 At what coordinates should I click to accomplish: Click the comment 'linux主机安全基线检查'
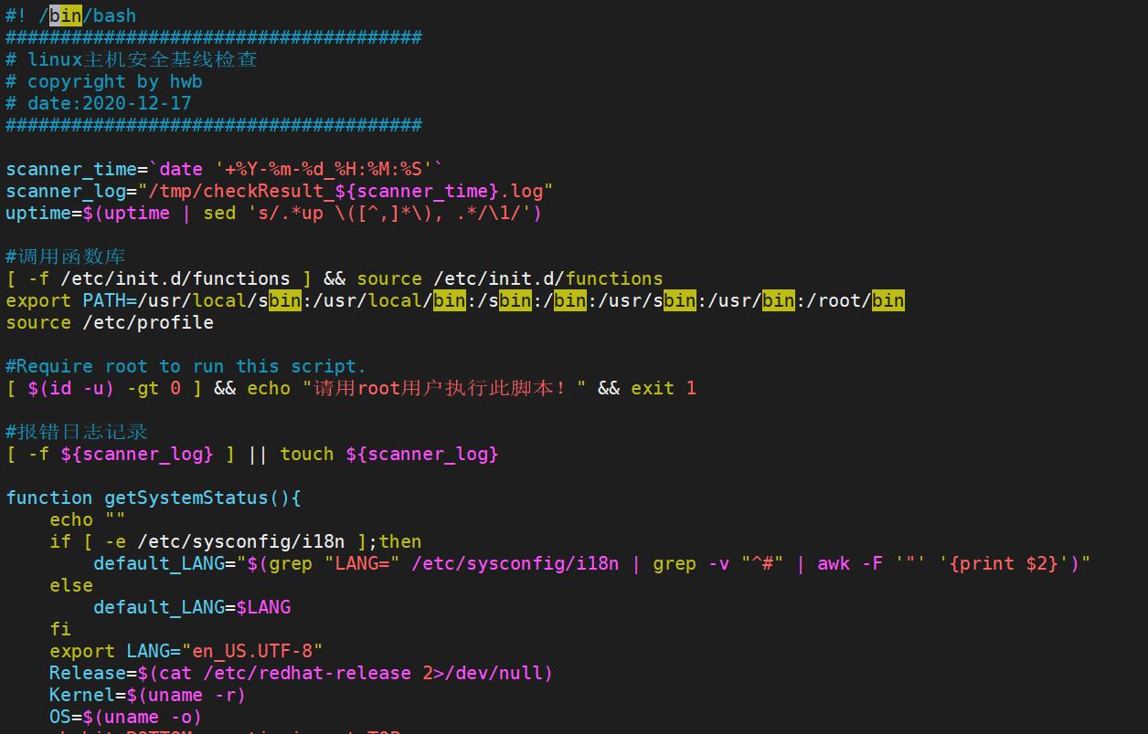tap(143, 59)
